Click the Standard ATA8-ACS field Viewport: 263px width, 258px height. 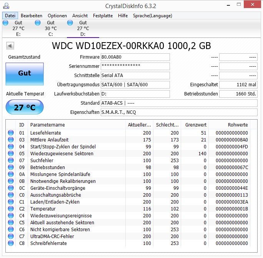[179, 103]
